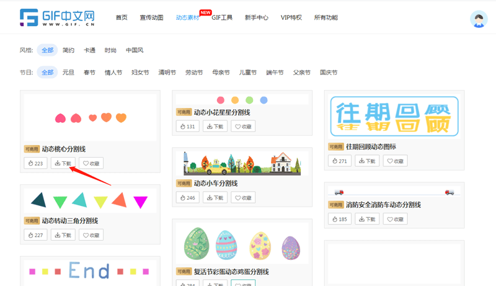Favorite the 往期回顾动态图标 item
Viewport: 496px width, 286px height.
click(x=396, y=161)
